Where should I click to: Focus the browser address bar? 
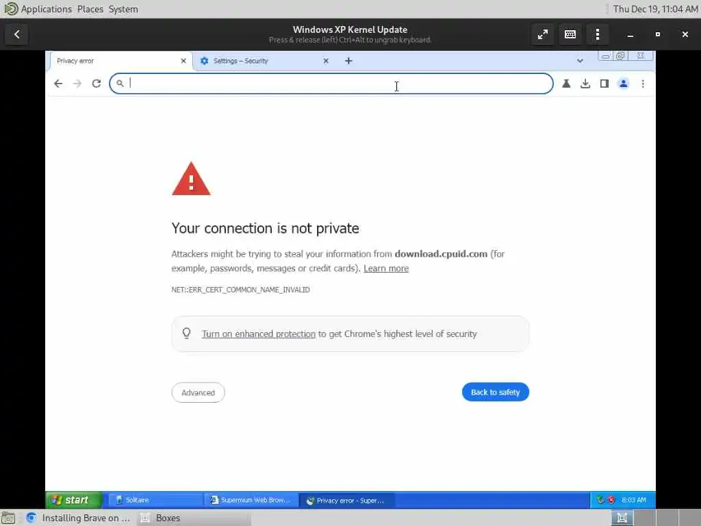[x=331, y=84]
